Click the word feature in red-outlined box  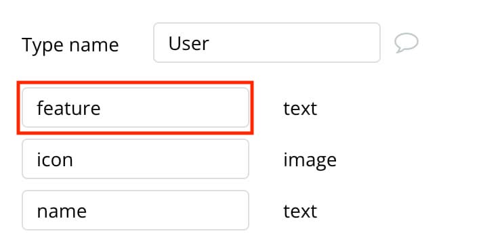[68, 108]
